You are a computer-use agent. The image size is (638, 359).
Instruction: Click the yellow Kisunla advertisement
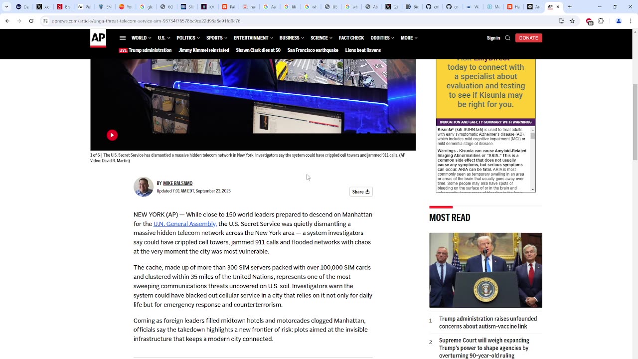click(486, 89)
